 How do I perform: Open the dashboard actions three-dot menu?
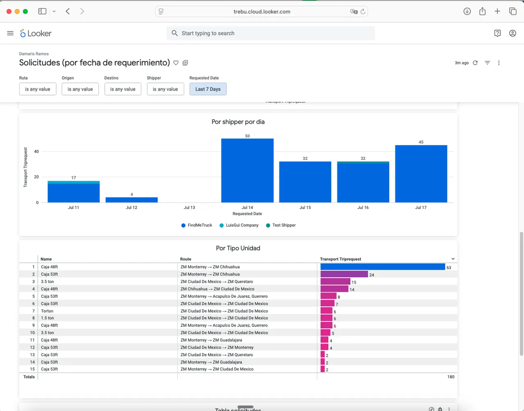pos(499,63)
